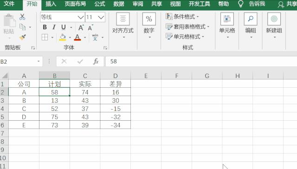Select cell containing 公司
Image resolution: width=297 pixels, height=169 pixels.
(24, 84)
